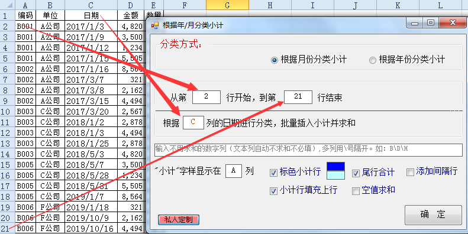This screenshot has width=468, height=234.
Task: Focus the start row field showing 2
Action: click(x=206, y=97)
